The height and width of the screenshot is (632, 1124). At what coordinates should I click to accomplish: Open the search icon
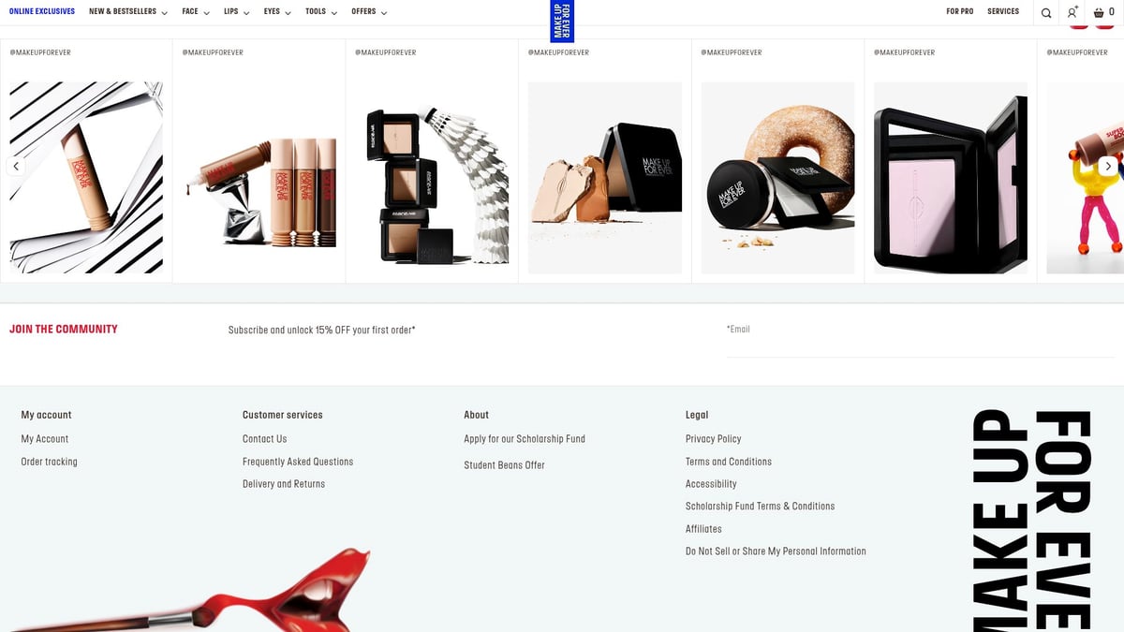(x=1046, y=11)
